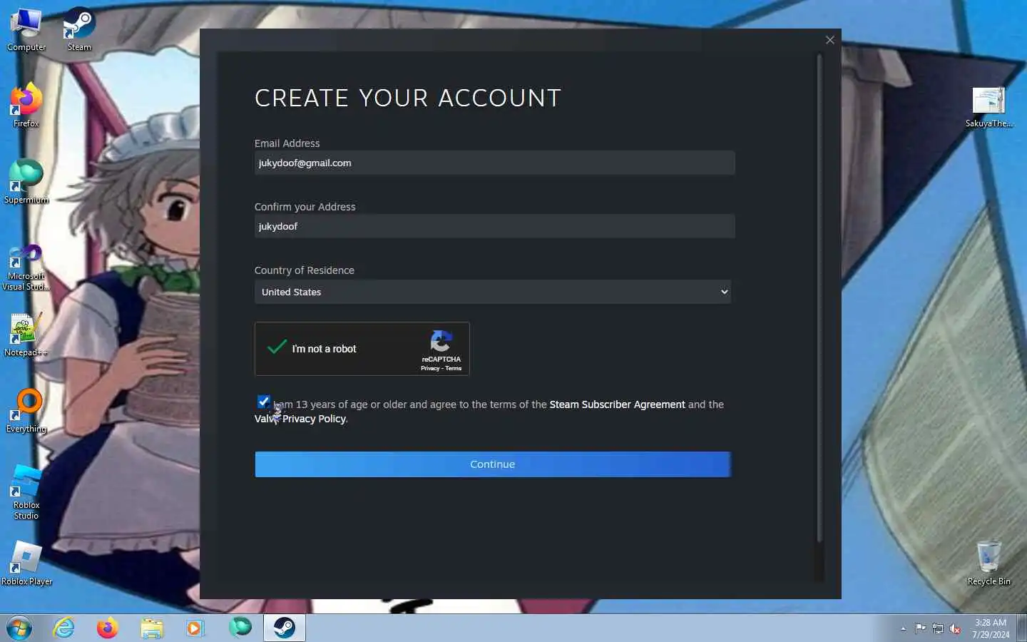Open the Valve Privacy Policy link
Image resolution: width=1027 pixels, height=642 pixels.
pos(300,419)
